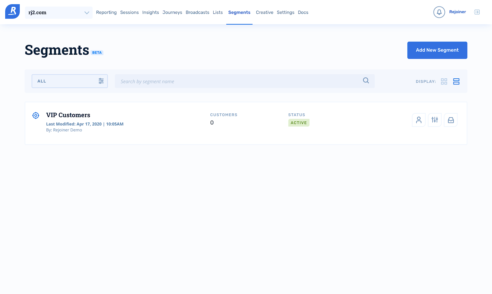Click Add New Segment button
The width and height of the screenshot is (492, 294).
pos(437,50)
